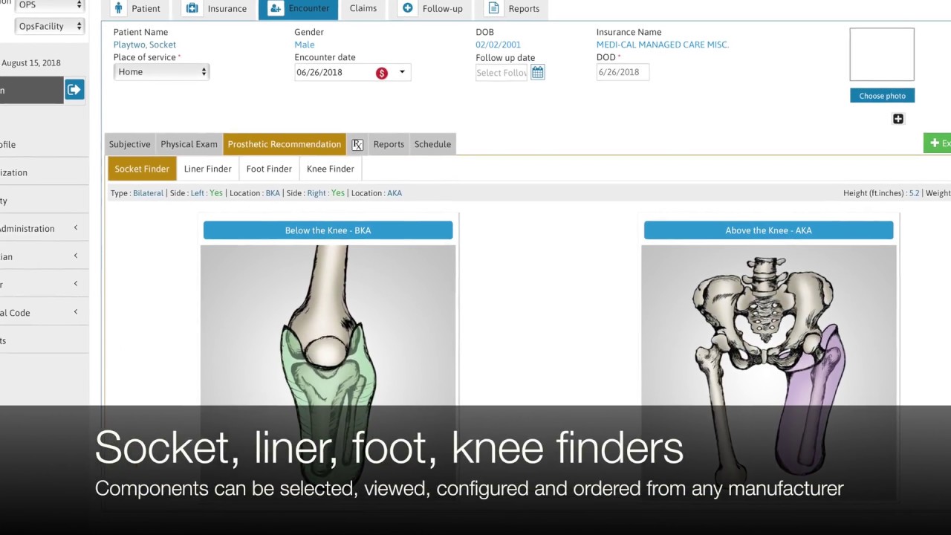Switch to the Knee Finder tab

[331, 169]
